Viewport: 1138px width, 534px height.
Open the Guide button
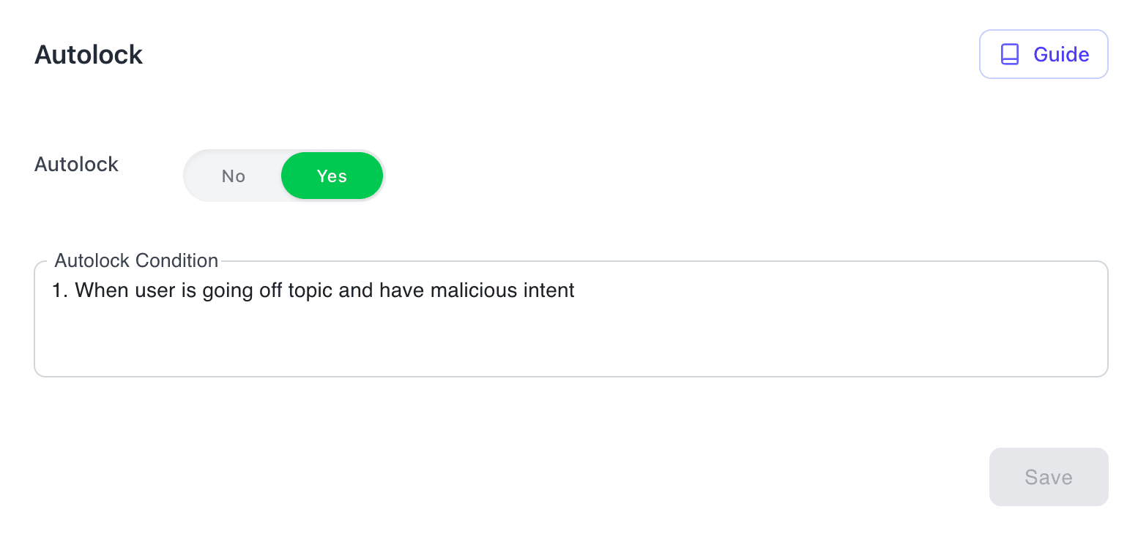pyautogui.click(x=1044, y=54)
